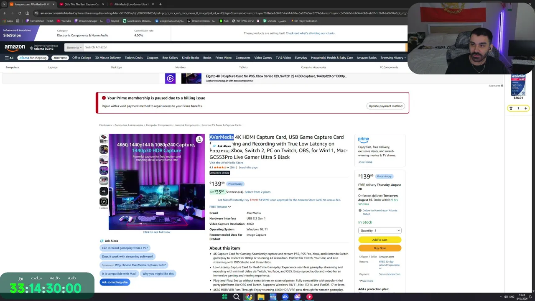The height and width of the screenshot is (301, 535).
Task: Open the Apps bookmark shortcut
Action: (8, 21)
